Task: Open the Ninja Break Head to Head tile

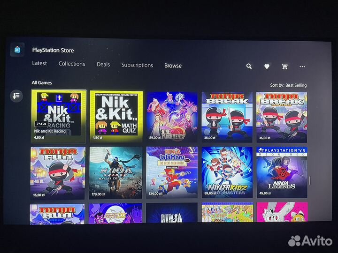Action: tap(282, 117)
